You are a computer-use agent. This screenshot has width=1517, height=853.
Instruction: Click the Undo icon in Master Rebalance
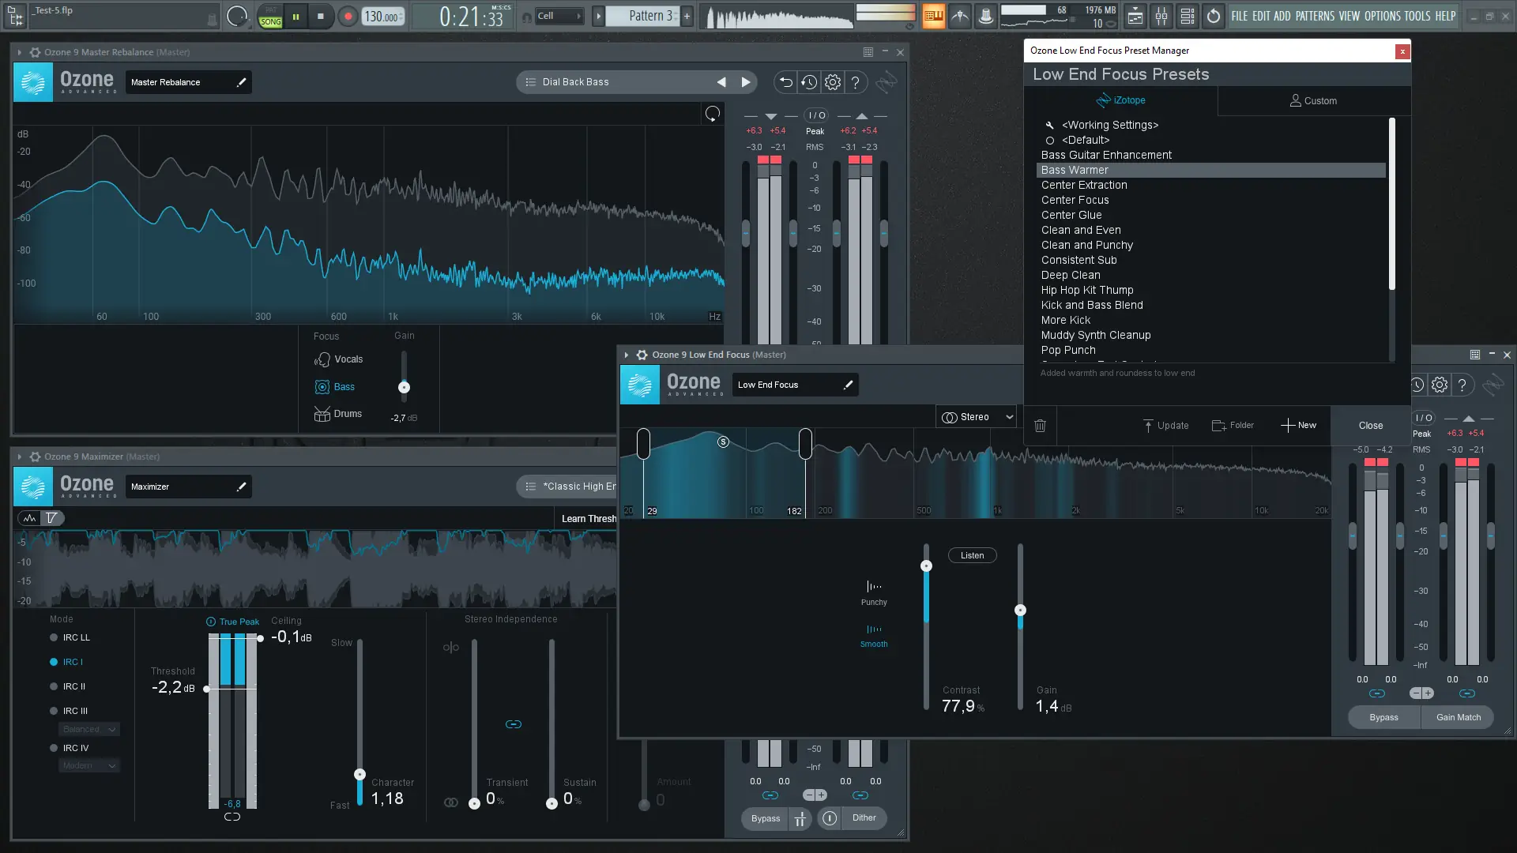pyautogui.click(x=785, y=82)
